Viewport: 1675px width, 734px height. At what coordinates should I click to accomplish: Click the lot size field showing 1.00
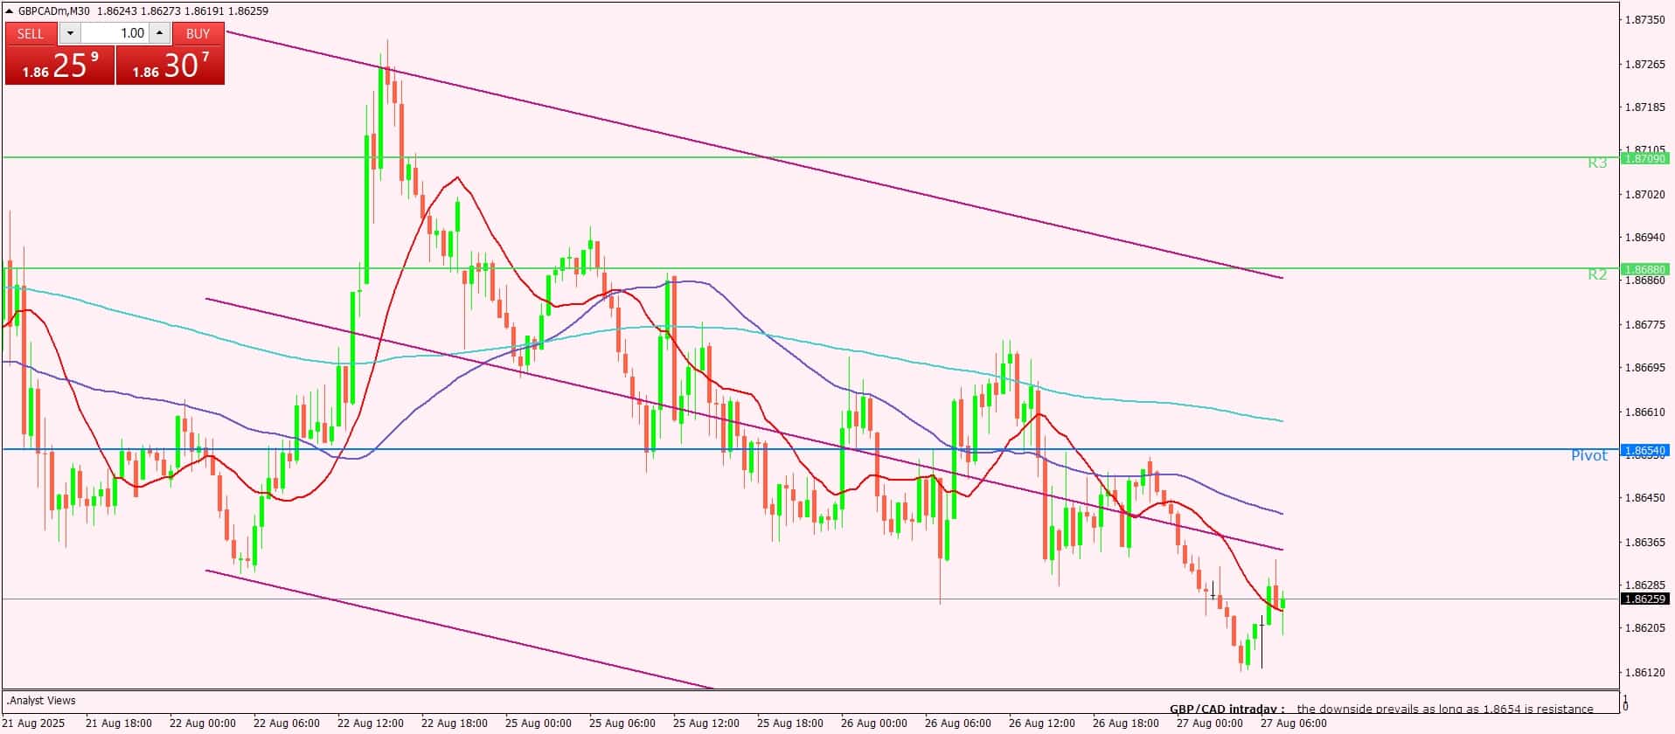pyautogui.click(x=115, y=33)
